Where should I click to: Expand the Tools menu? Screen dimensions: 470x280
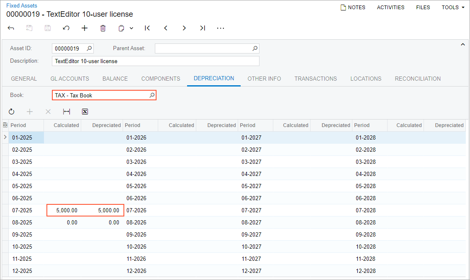[453, 8]
